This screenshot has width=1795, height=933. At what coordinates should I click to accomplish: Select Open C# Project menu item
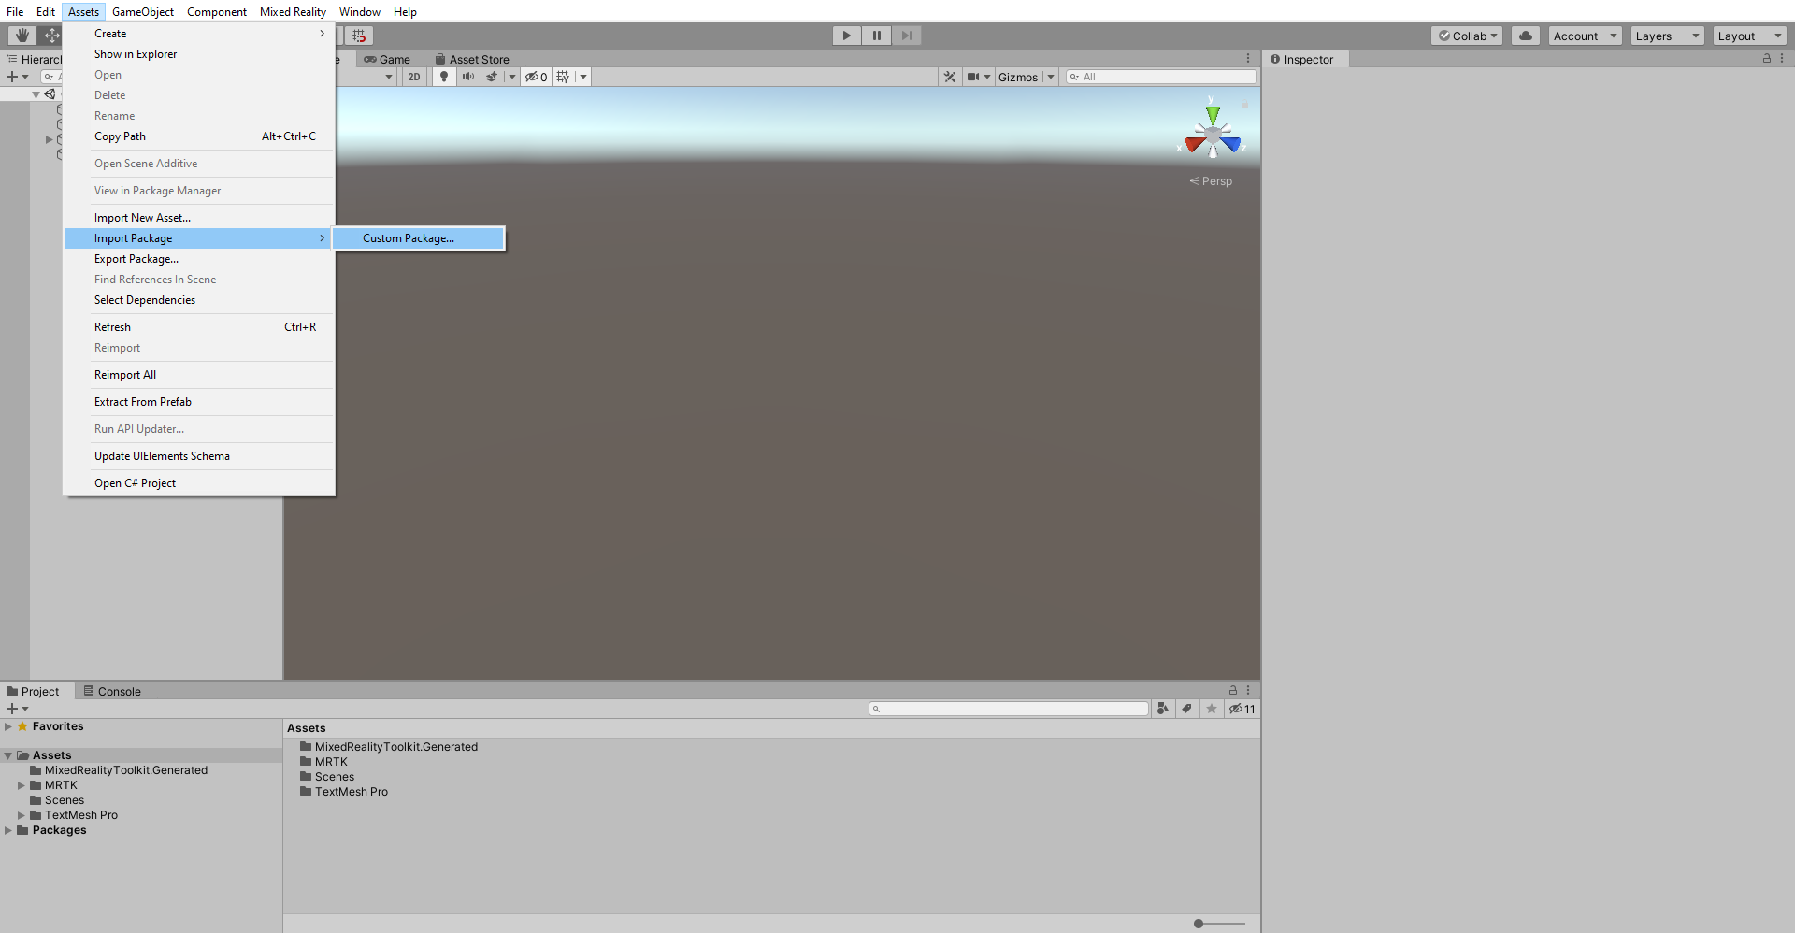tap(199, 483)
